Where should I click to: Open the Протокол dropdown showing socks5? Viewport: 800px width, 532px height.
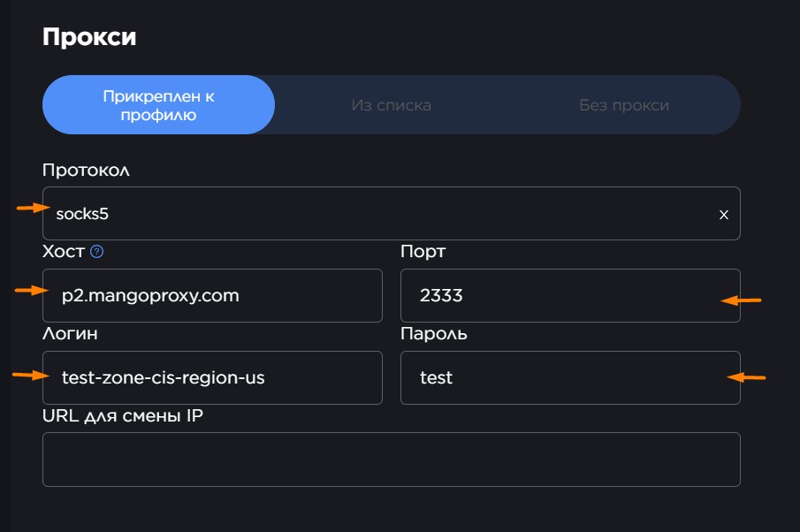(x=392, y=214)
